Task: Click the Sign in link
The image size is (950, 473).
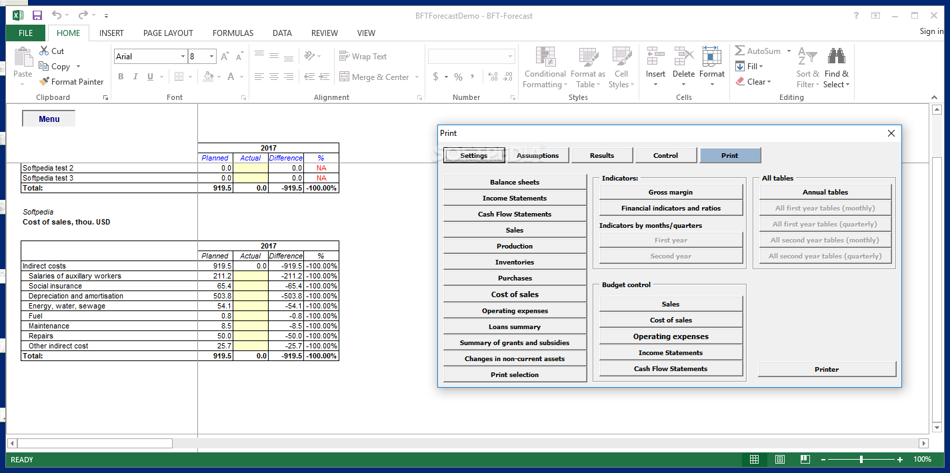Action: click(x=931, y=31)
